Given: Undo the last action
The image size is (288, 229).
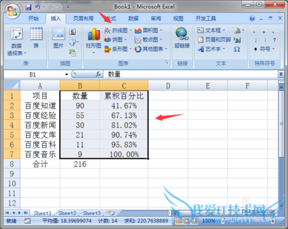Looking at the screenshot, I should (x=37, y=7).
